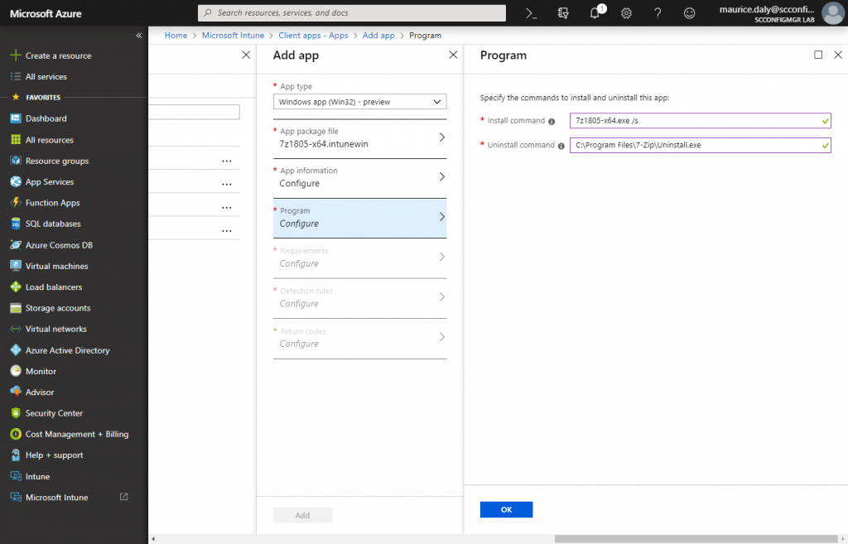Viewport: 848px width, 544px height.
Task: Collapse the favorites sidebar
Action: click(x=139, y=36)
